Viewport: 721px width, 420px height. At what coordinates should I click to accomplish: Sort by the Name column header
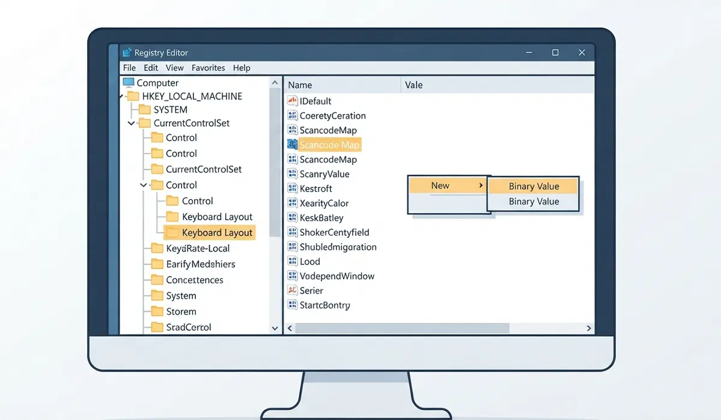342,85
